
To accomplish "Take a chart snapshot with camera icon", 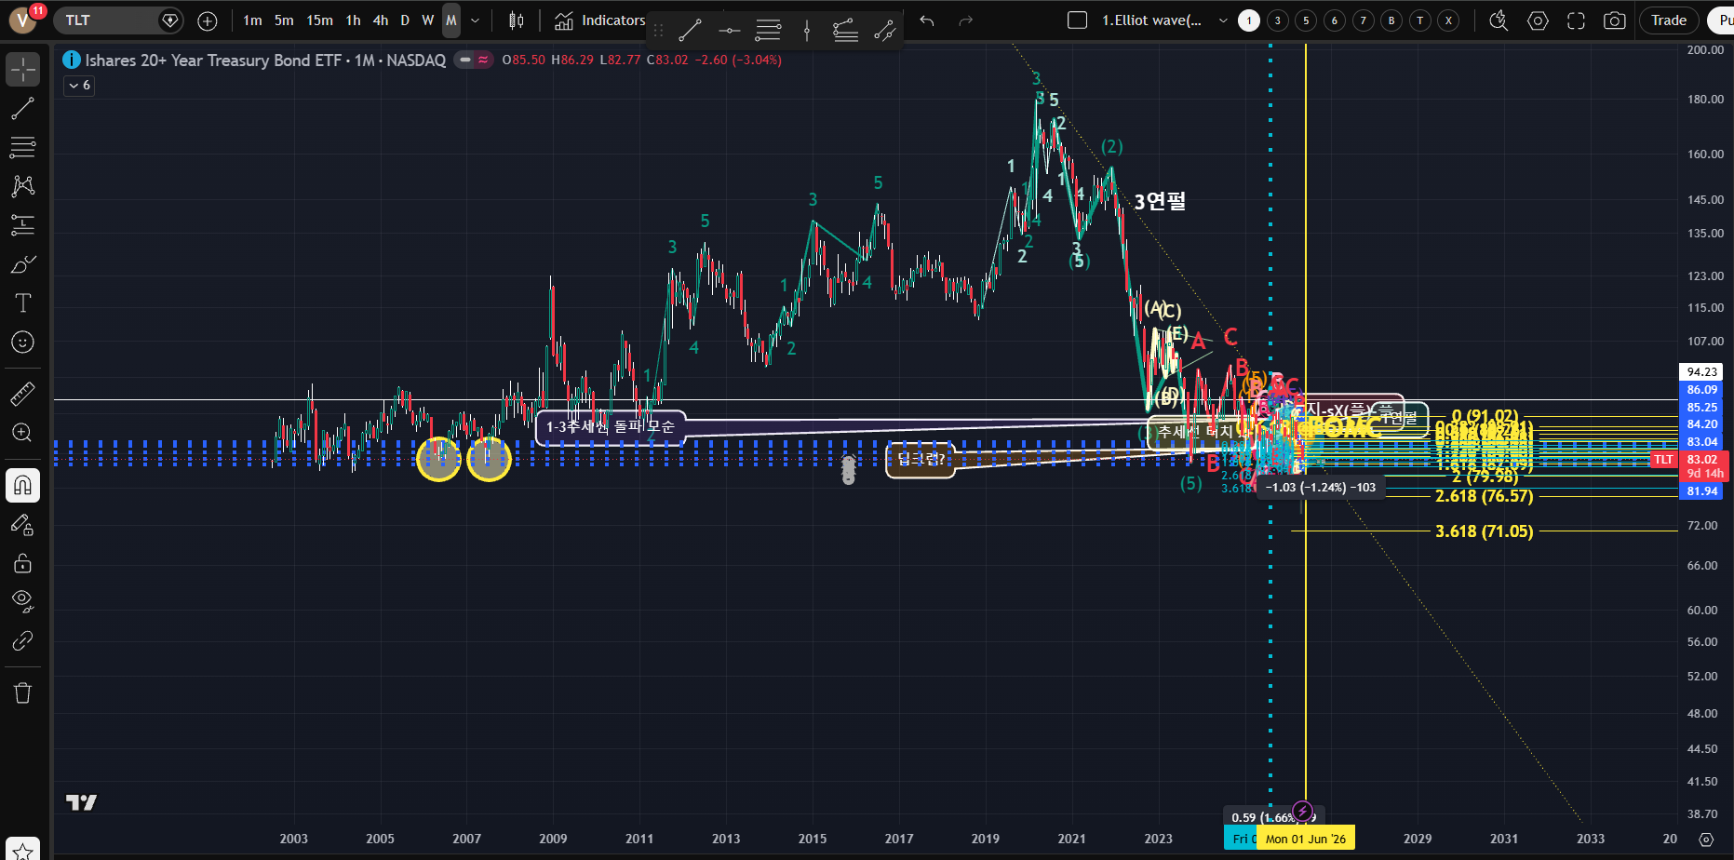I will (x=1615, y=20).
